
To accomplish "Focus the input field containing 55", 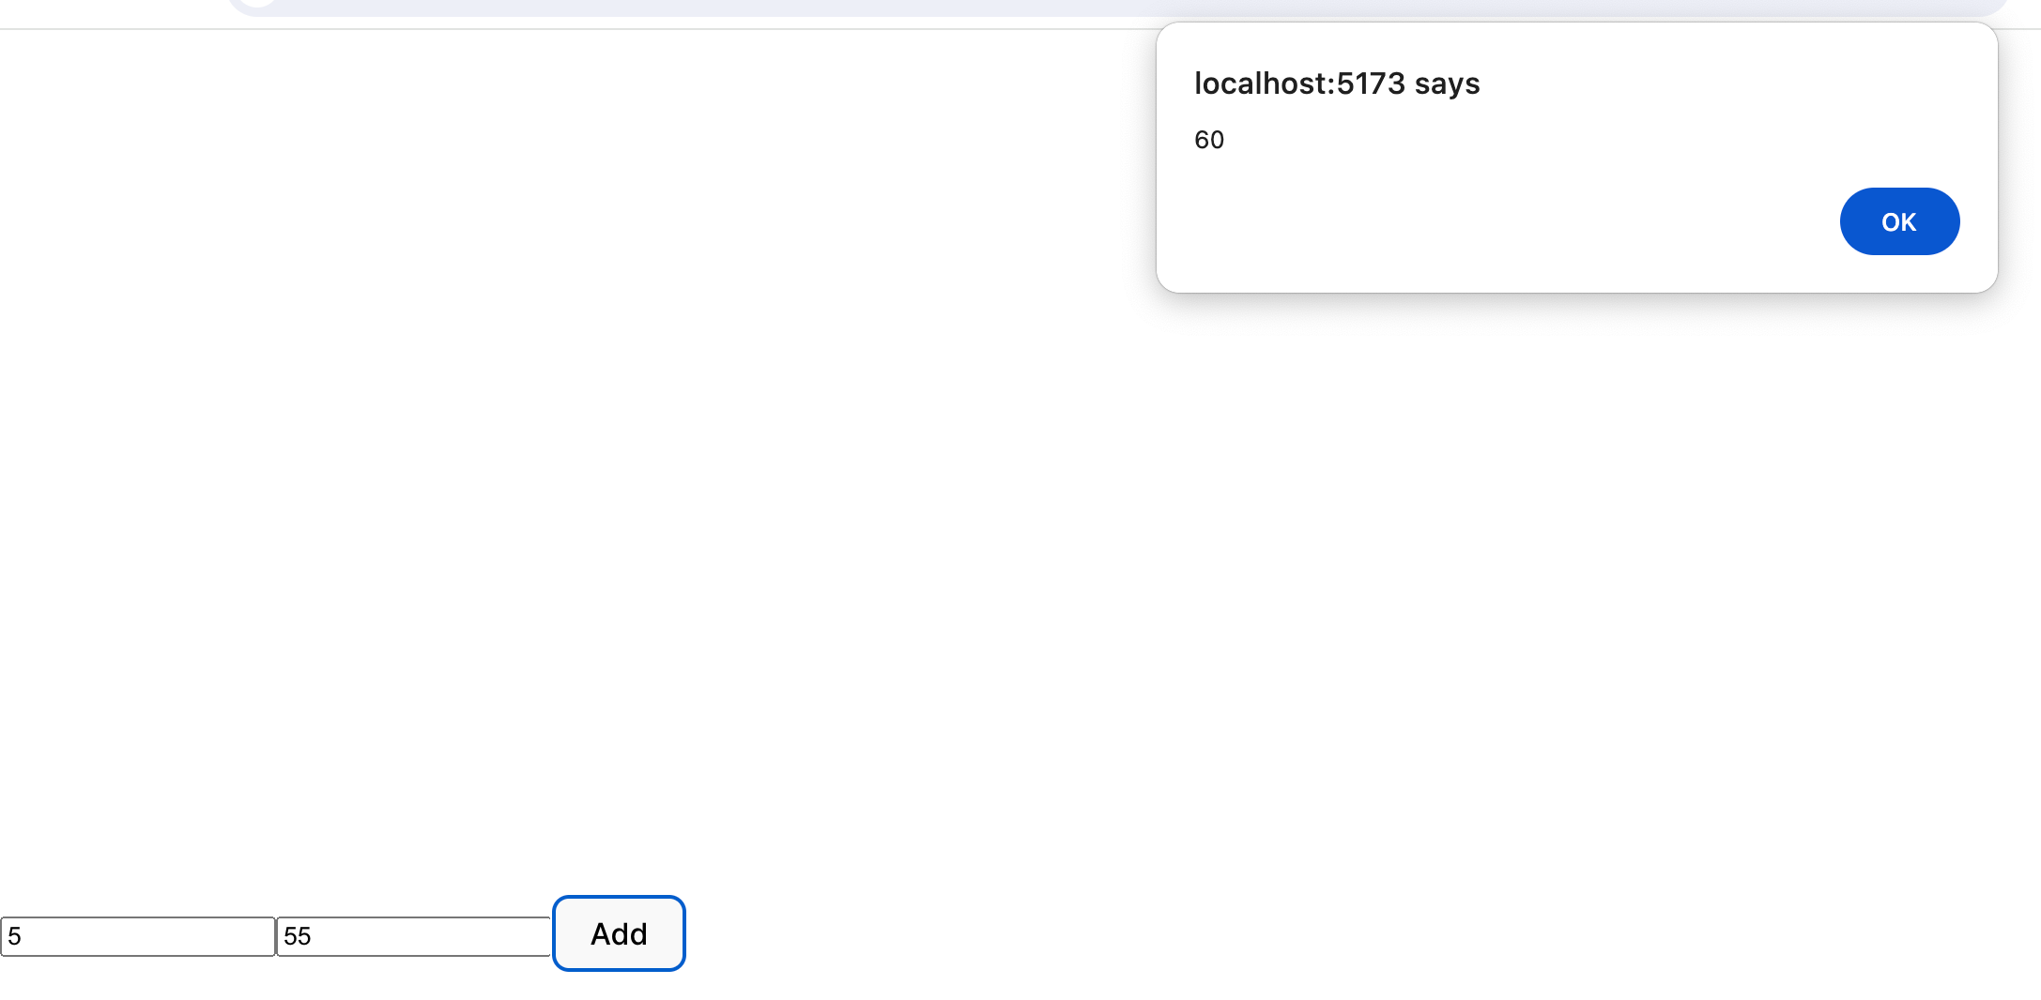I will (x=414, y=936).
